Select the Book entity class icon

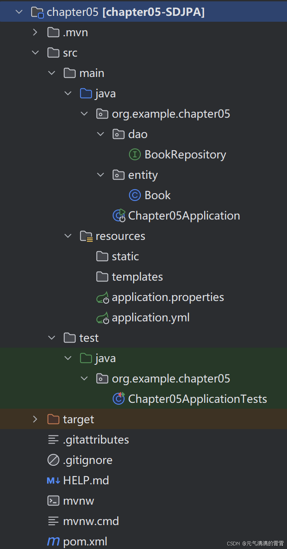pyautogui.click(x=134, y=195)
